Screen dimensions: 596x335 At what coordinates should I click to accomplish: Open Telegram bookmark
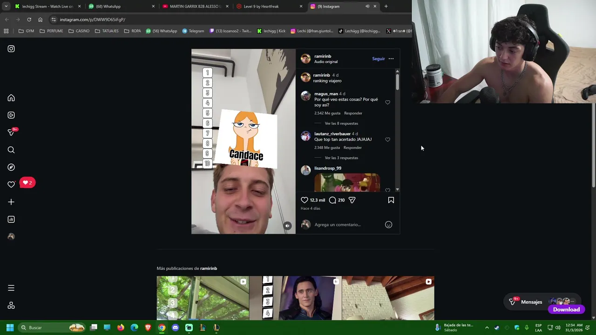[193, 31]
